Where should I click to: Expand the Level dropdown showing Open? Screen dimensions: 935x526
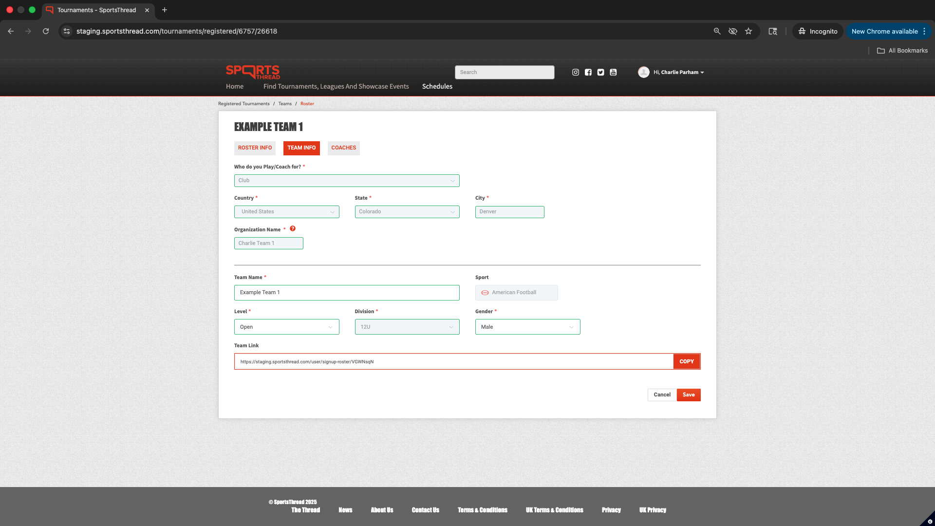(x=286, y=327)
